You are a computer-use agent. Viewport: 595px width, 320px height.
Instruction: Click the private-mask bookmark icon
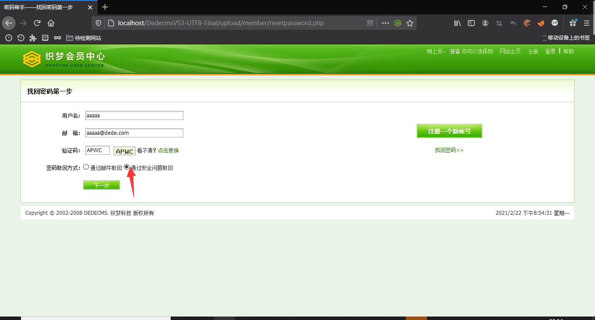tap(57, 38)
